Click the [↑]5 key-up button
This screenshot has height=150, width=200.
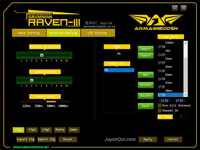pos(179,100)
